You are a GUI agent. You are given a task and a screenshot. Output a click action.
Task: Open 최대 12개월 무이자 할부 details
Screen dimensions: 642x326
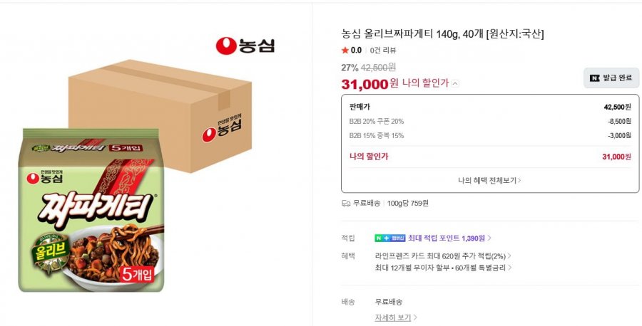[443, 268]
